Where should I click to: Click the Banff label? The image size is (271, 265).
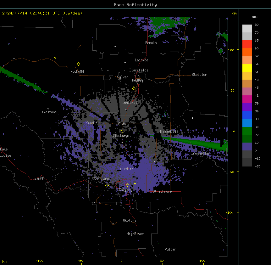(x=39, y=178)
